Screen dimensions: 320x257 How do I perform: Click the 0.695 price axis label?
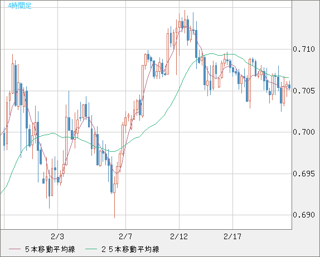(304, 174)
